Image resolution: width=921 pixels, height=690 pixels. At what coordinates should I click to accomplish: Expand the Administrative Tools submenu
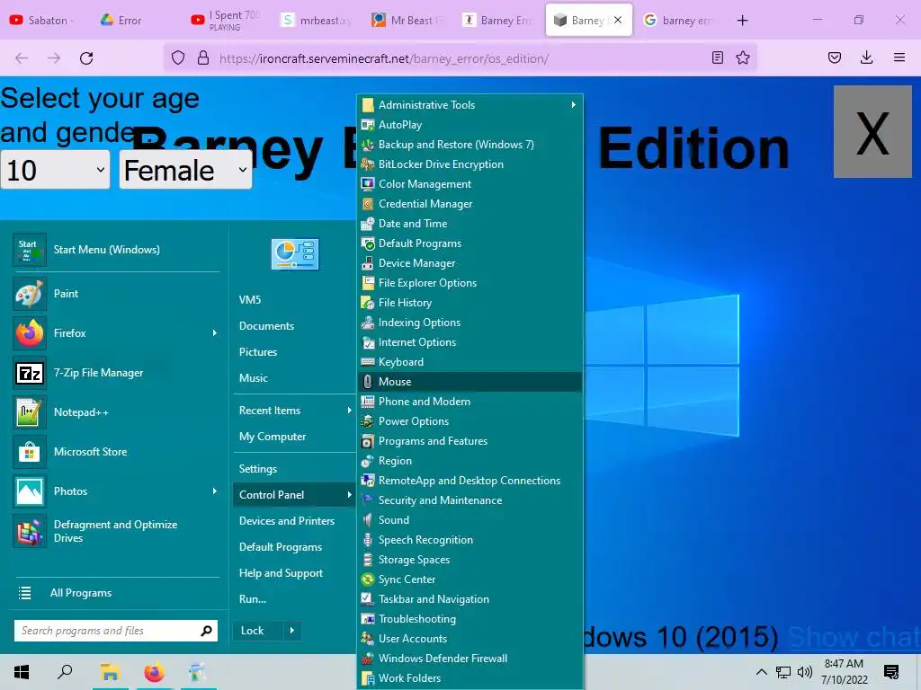[573, 105]
